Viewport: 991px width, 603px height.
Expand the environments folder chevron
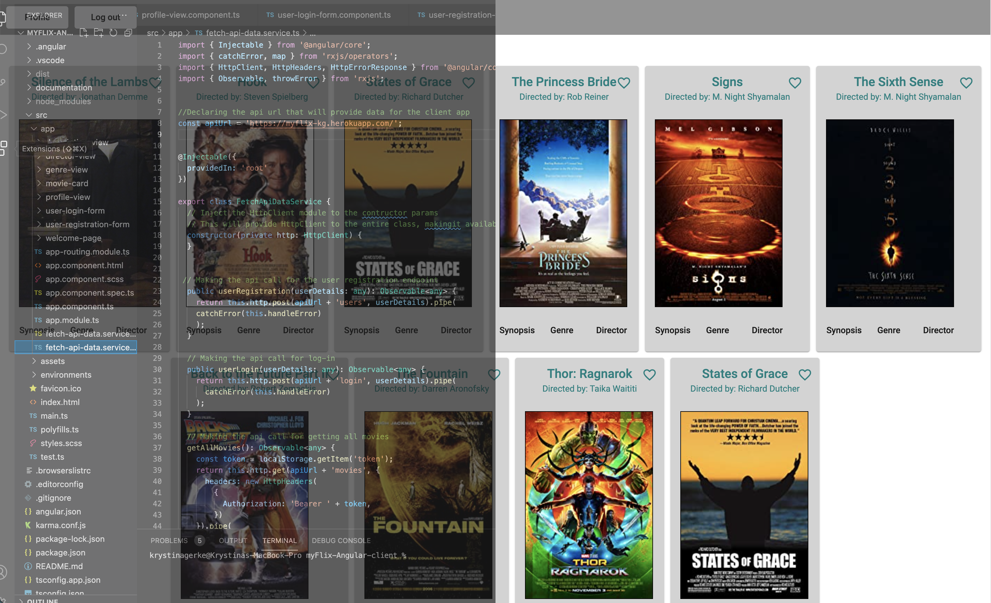(34, 375)
